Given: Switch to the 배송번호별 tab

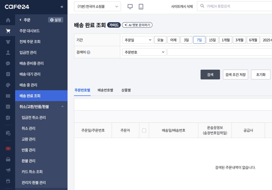Looking at the screenshot, I should pyautogui.click(x=105, y=90).
